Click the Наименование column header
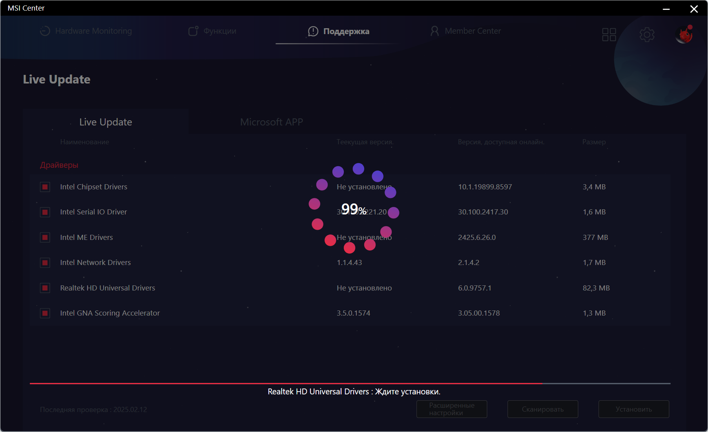 click(x=85, y=142)
